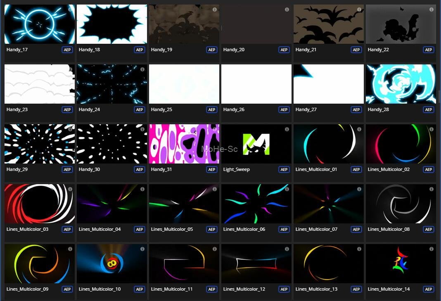Image resolution: width=441 pixels, height=301 pixels.
Task: Select the Handy_21 bat silhouettes thumbnail
Action: click(x=329, y=24)
